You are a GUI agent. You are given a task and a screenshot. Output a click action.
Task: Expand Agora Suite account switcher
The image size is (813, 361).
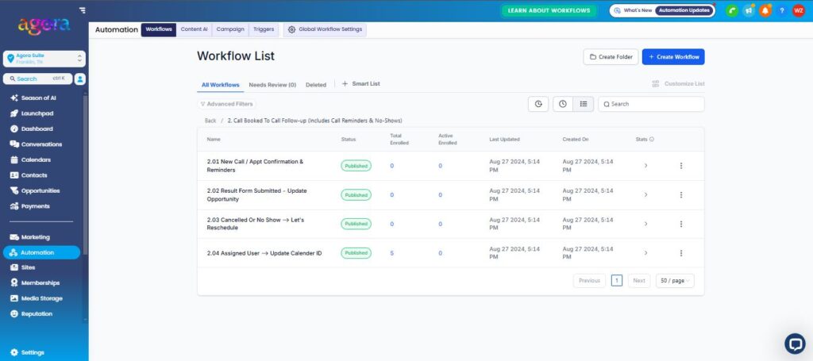point(44,59)
